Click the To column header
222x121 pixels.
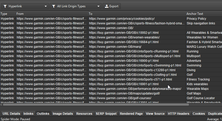[x=90, y=14]
